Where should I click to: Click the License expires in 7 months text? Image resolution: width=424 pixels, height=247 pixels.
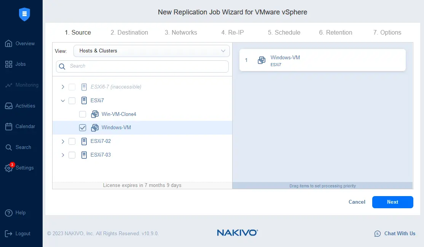tap(142, 185)
